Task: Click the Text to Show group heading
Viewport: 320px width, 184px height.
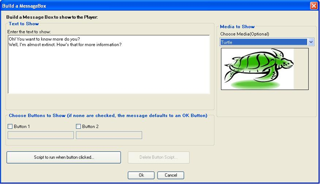Action: pyautogui.click(x=24, y=24)
